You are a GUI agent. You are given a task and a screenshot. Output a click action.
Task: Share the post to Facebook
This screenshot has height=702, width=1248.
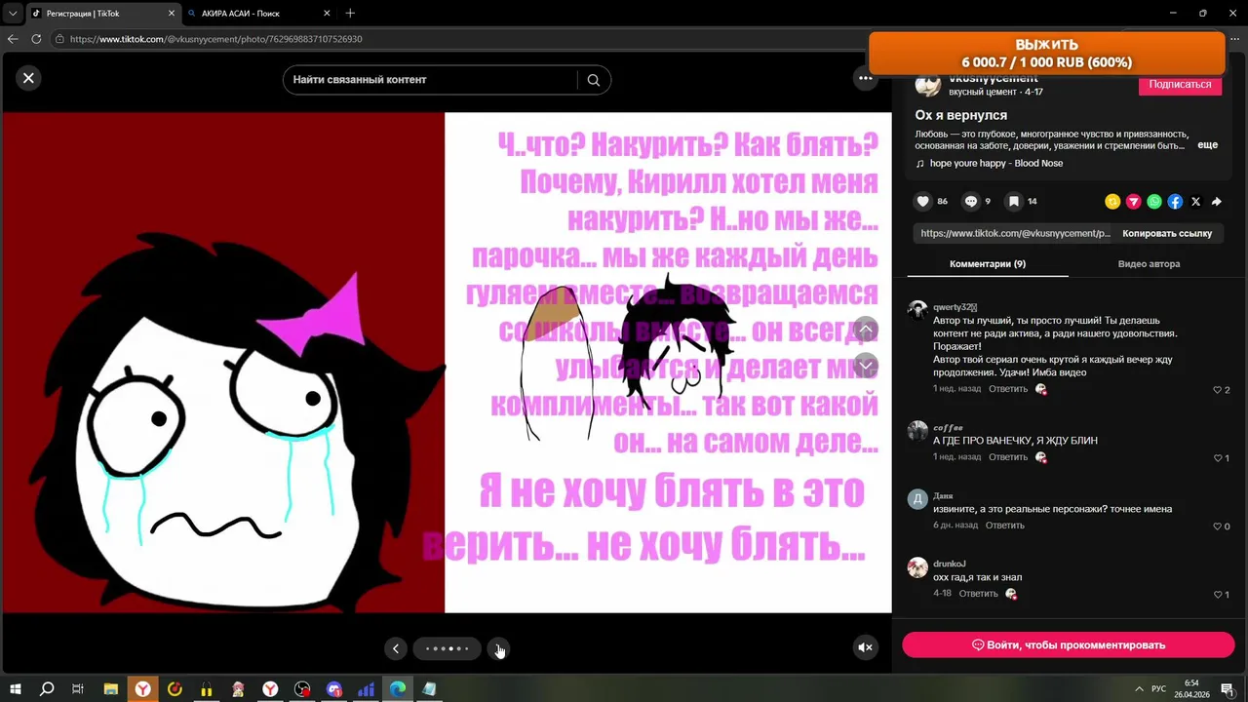(x=1175, y=202)
